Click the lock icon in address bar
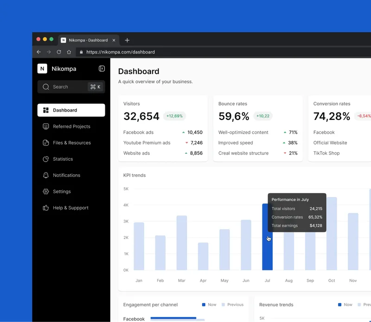Viewport: 371px width, 322px height. point(81,52)
